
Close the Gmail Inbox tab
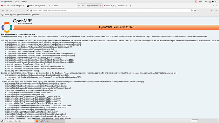(126, 6)
